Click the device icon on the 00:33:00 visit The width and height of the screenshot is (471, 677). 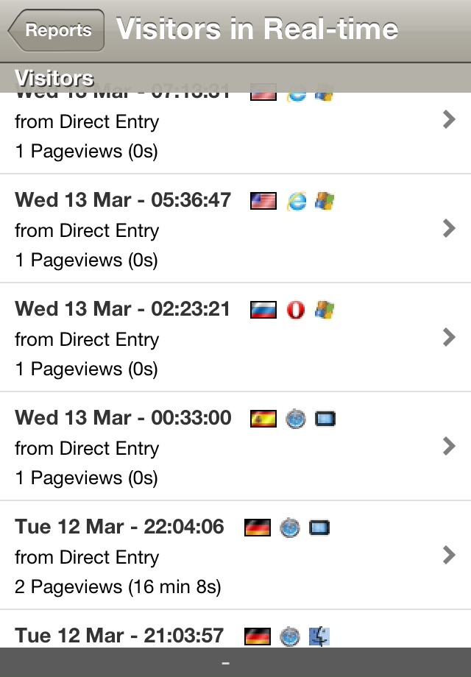click(x=325, y=419)
